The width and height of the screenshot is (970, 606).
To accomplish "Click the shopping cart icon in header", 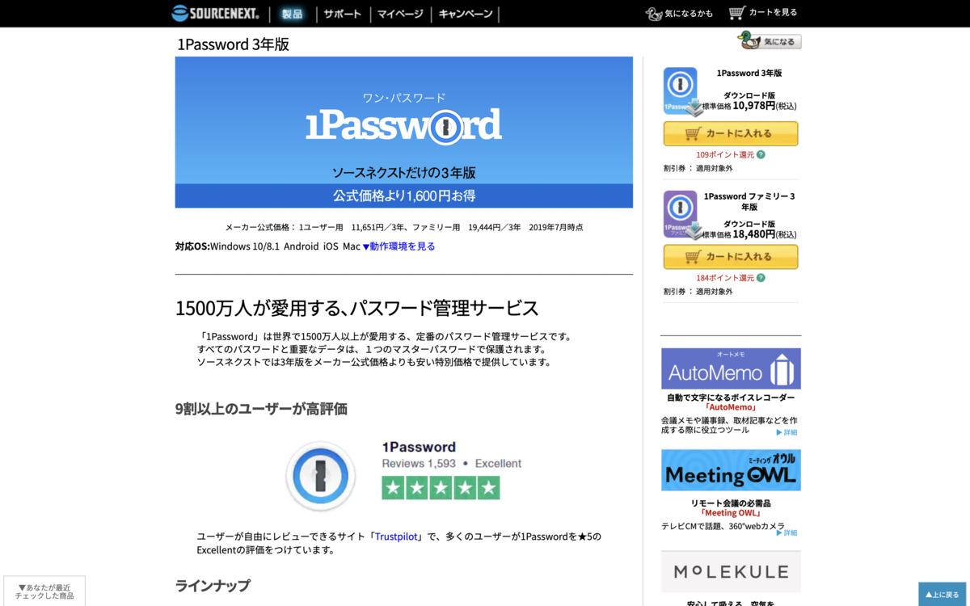I will (x=736, y=13).
